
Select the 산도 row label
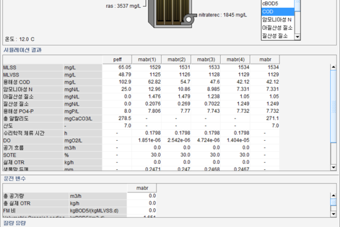point(33,126)
